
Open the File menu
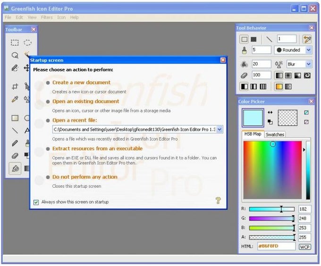click(x=8, y=17)
